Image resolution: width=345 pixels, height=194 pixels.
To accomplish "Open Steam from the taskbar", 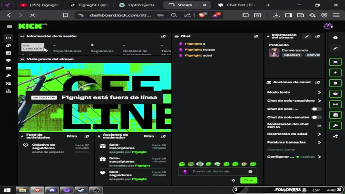I will click(81, 190).
